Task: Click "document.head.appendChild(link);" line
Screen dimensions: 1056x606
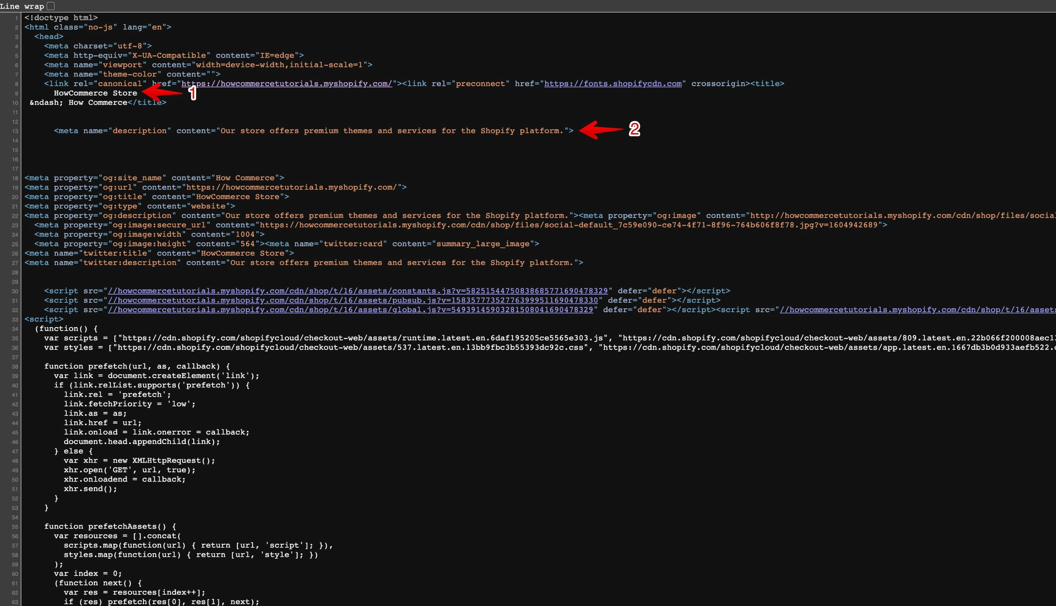Action: tap(142, 441)
